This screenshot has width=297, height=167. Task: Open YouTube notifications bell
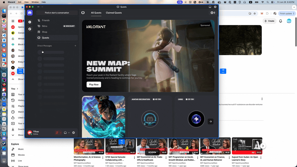281,21
